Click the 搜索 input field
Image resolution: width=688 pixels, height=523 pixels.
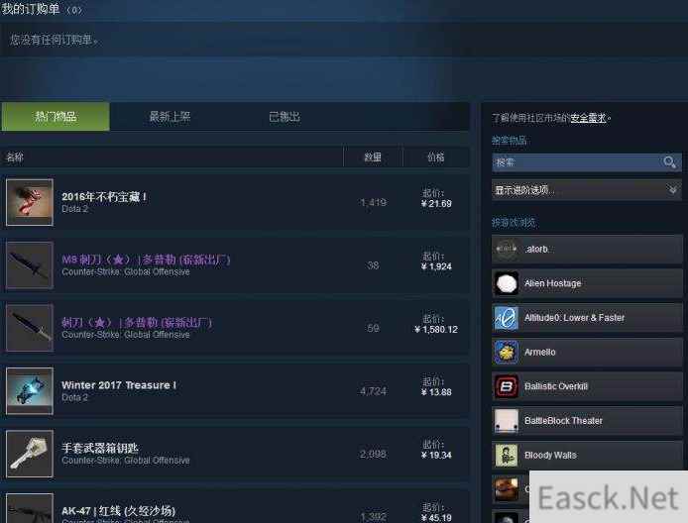tap(577, 162)
